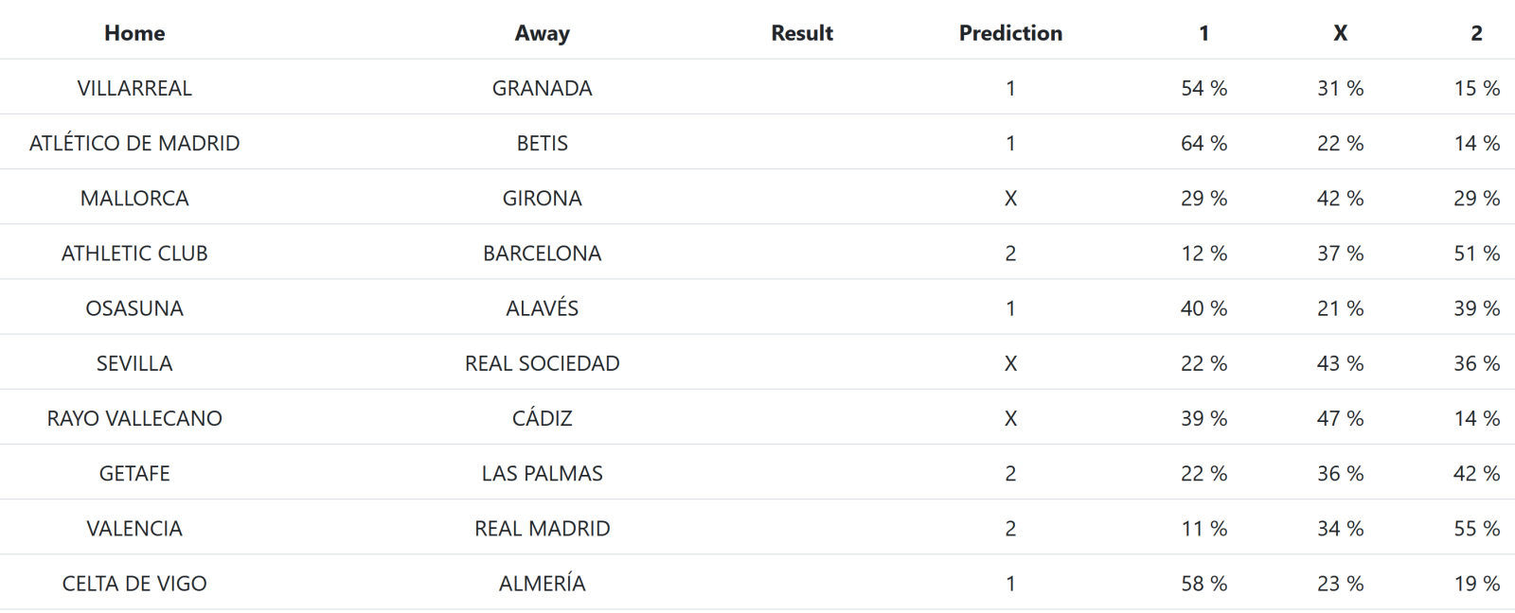Click ATLÉTICO DE MADRID team name

134,143
